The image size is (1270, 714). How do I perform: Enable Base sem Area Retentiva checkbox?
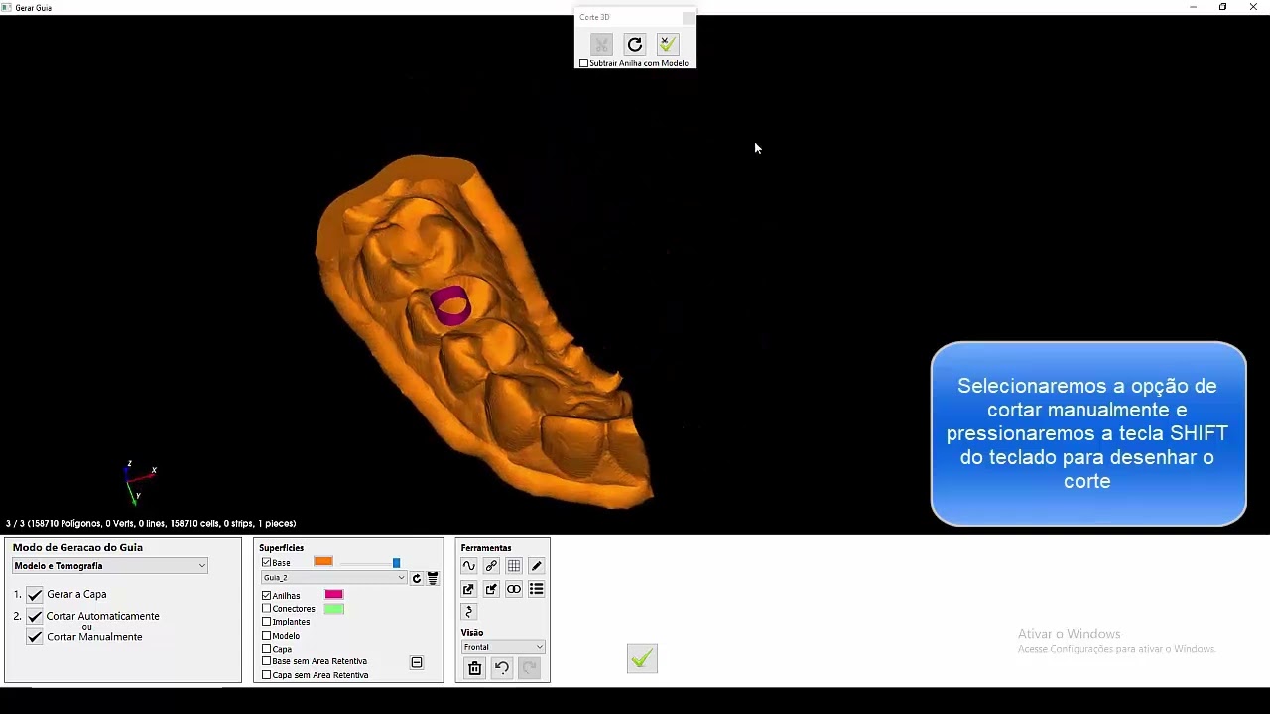click(x=266, y=661)
